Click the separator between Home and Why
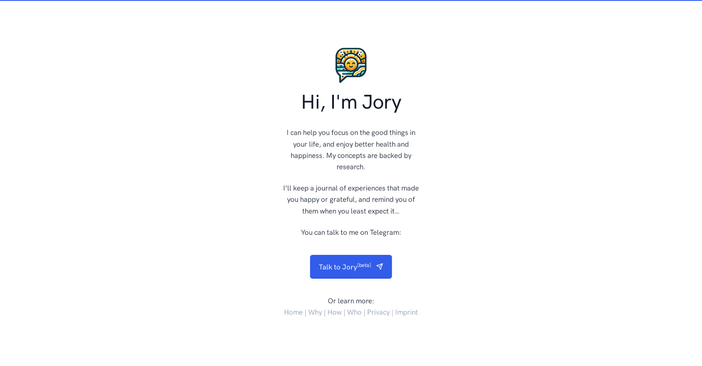This screenshot has height=366, width=702. pos(305,312)
